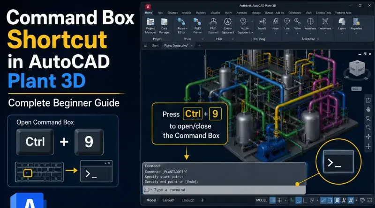Toggle object snap square status icon
The height and width of the screenshot is (208, 375).
330,201
